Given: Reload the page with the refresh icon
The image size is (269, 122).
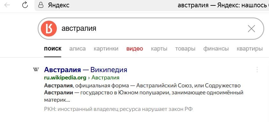Looking at the screenshot, I should 25,5.
